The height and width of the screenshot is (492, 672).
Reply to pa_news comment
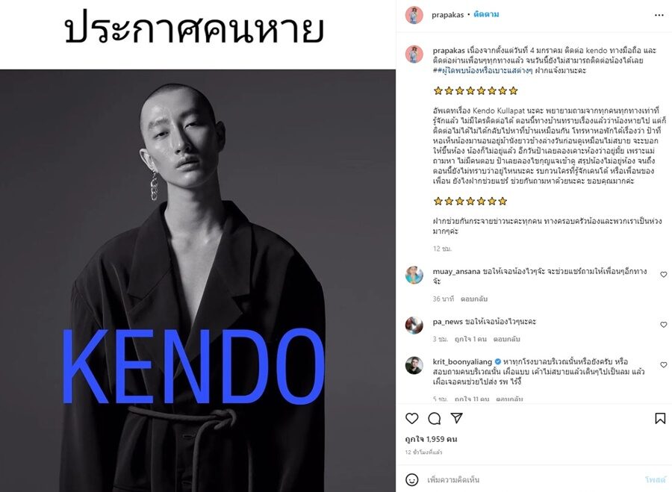tap(506, 339)
